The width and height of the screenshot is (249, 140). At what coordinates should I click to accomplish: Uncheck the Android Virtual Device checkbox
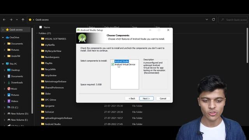point(113,65)
